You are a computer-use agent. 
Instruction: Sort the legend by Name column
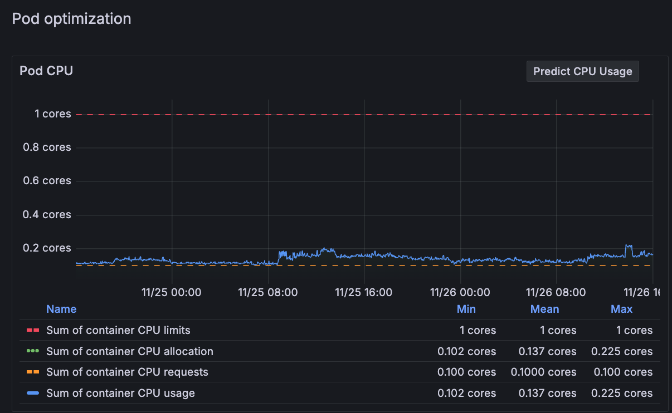(61, 309)
